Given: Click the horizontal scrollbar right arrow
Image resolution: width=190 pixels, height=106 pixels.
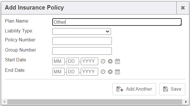Looking at the screenshot, I should (186, 102).
